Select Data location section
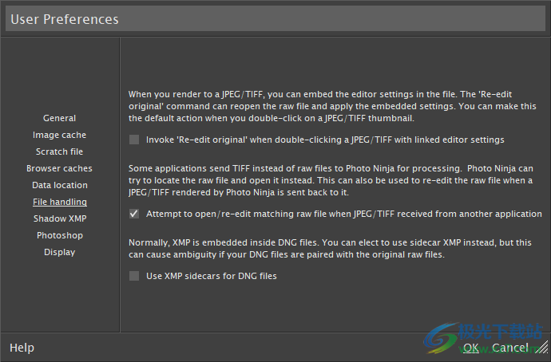This screenshot has width=551, height=362. (60, 185)
